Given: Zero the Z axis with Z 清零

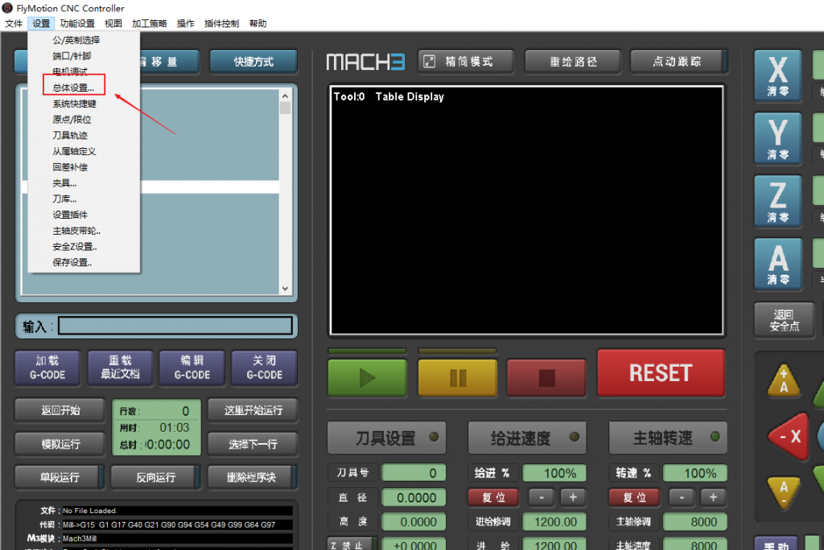Looking at the screenshot, I should point(778,201).
